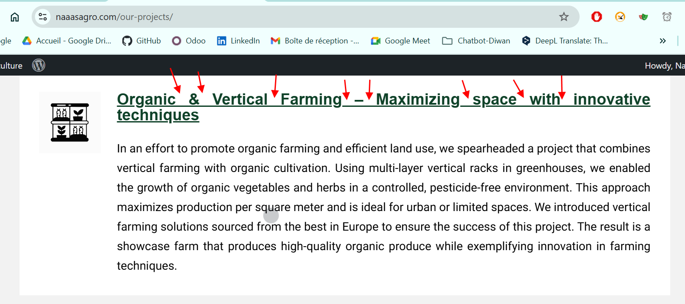Open the red ad blocker extension
Viewport: 685px width, 304px height.
point(597,17)
